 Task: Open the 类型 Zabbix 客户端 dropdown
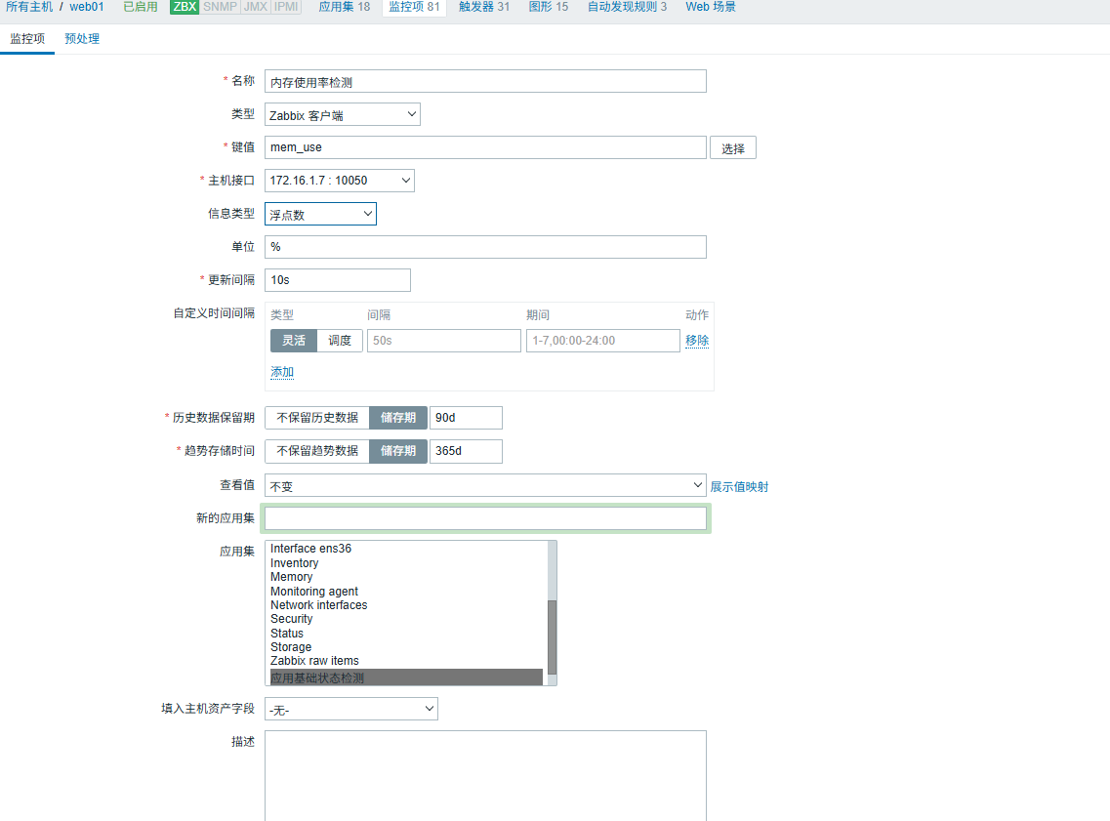click(342, 115)
